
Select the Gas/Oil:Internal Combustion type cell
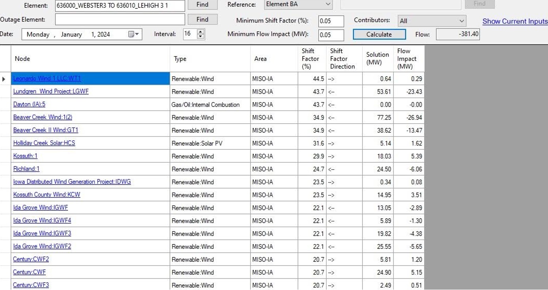210,105
